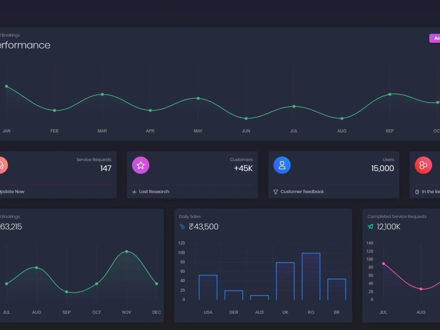Click the delivery icon beside Daily Sales amount

pos(182,227)
